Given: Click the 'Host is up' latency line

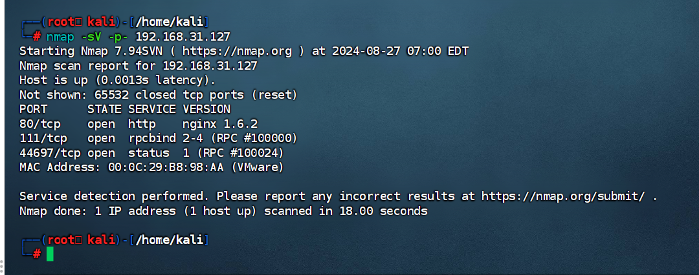Looking at the screenshot, I should click(x=117, y=80).
